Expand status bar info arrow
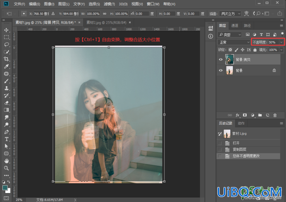 75,200
